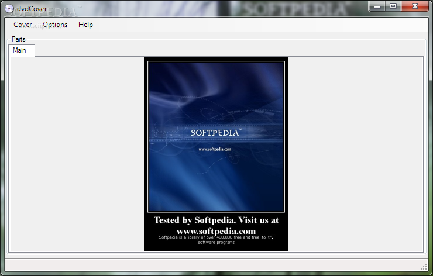Viewport: 433px width, 276px height.
Task: Close the dvdCover window
Action: 415,6
